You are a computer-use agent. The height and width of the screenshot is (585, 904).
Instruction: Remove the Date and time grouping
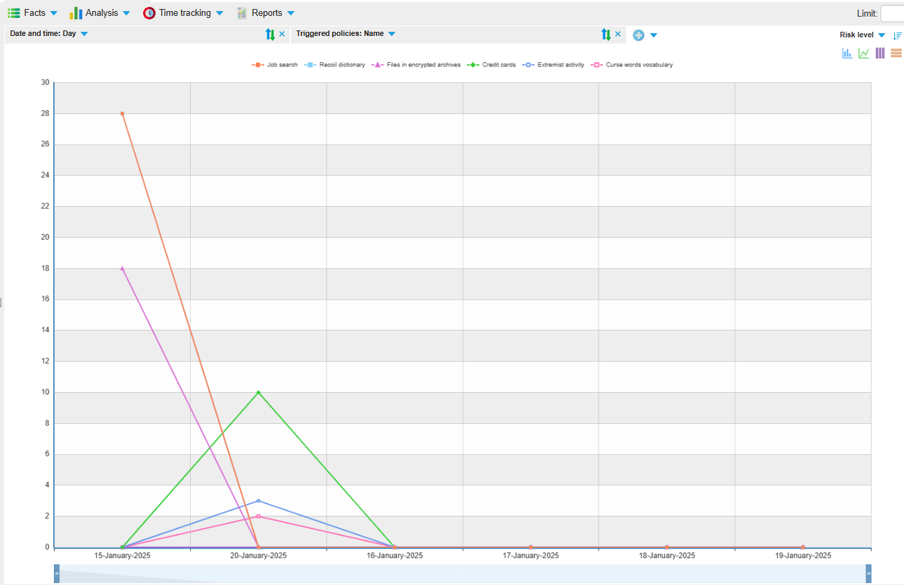pos(282,34)
